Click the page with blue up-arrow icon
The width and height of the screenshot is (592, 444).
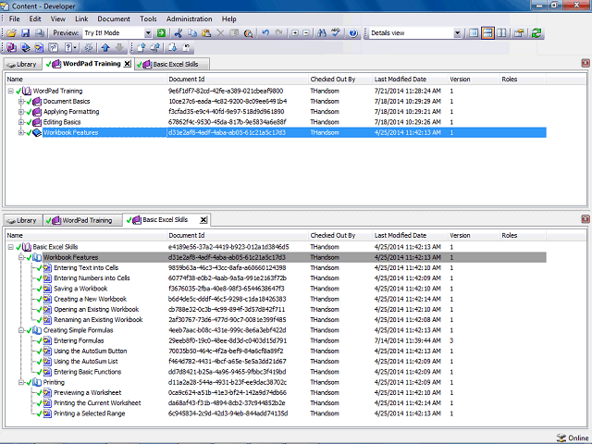[x=142, y=47]
